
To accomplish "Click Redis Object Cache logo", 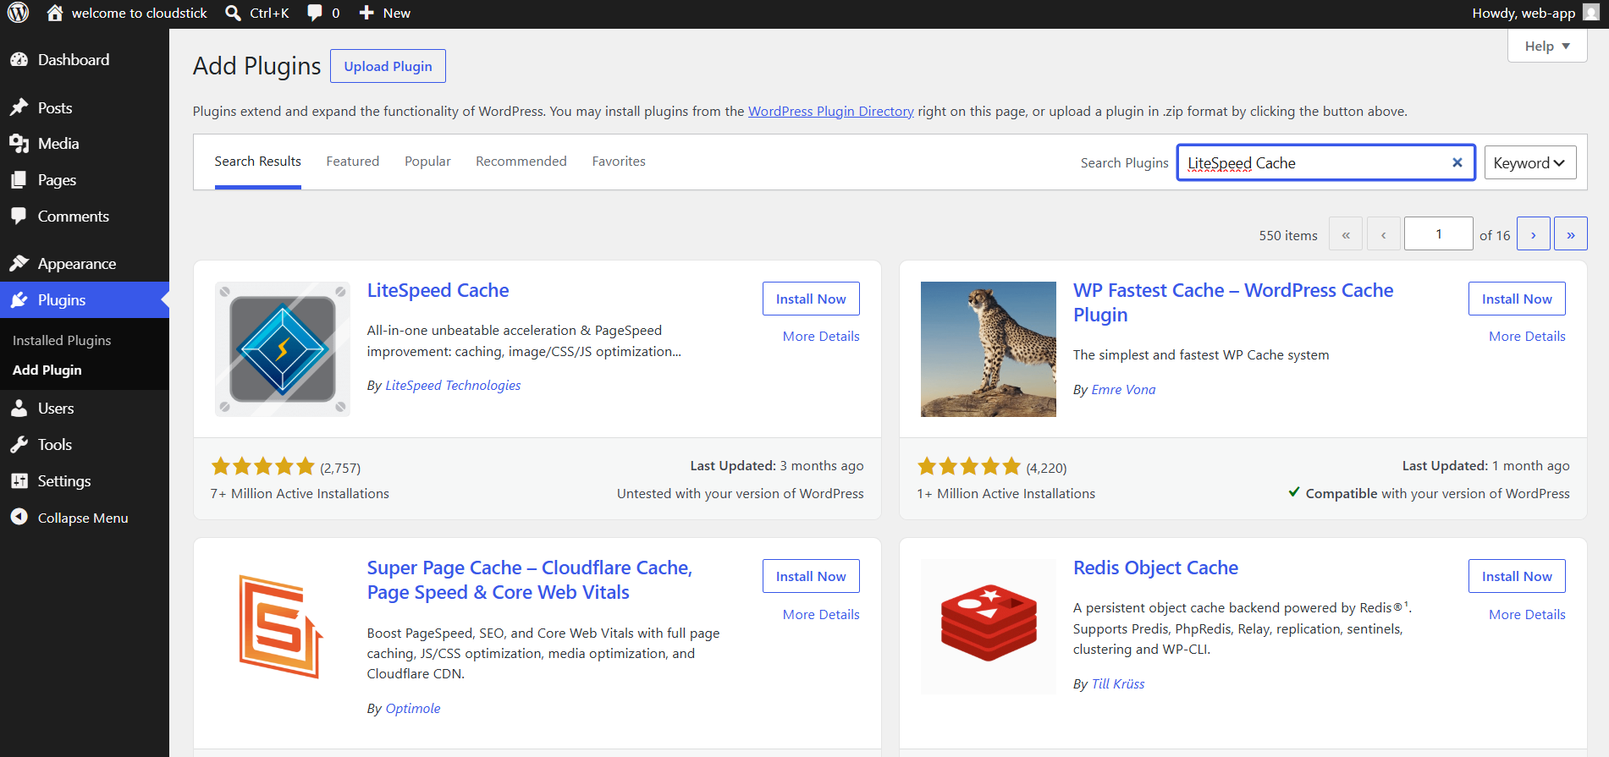I will (x=989, y=627).
